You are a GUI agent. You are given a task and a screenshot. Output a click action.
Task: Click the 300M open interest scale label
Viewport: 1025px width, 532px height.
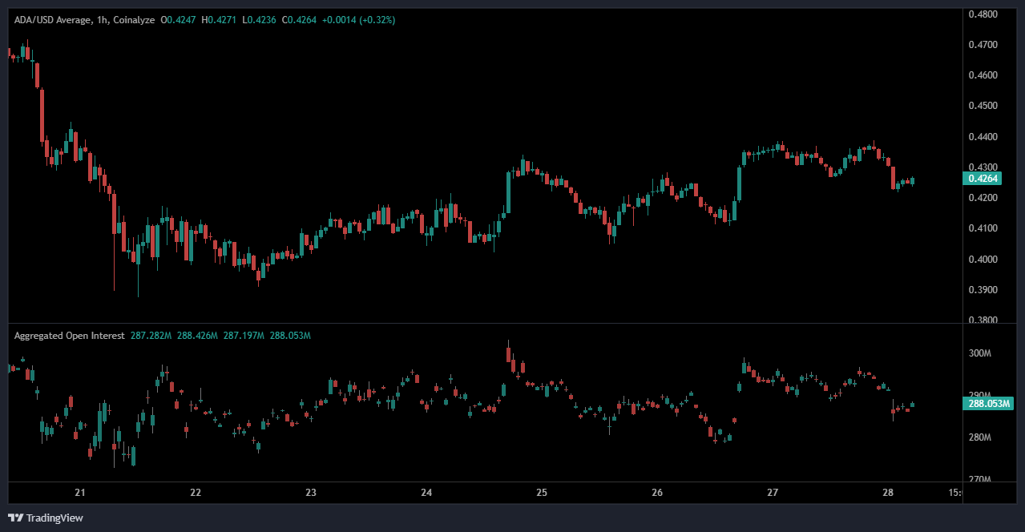tap(980, 353)
